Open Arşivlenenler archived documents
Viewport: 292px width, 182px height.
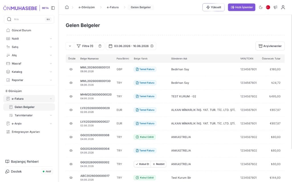[x=270, y=46]
